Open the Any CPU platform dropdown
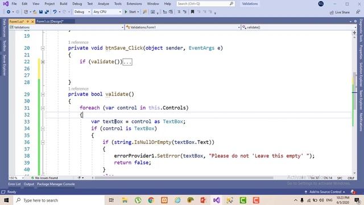Image resolution: width=364 pixels, height=205 pixels. [107, 11]
